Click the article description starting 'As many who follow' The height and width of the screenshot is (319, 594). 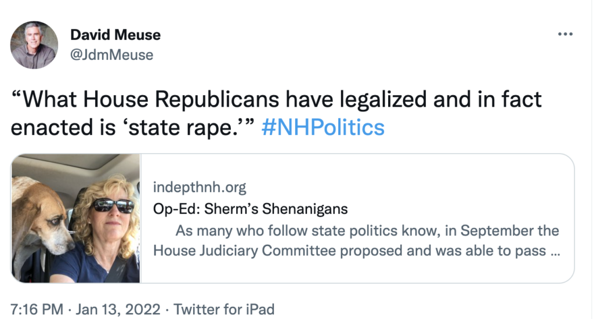(x=357, y=241)
